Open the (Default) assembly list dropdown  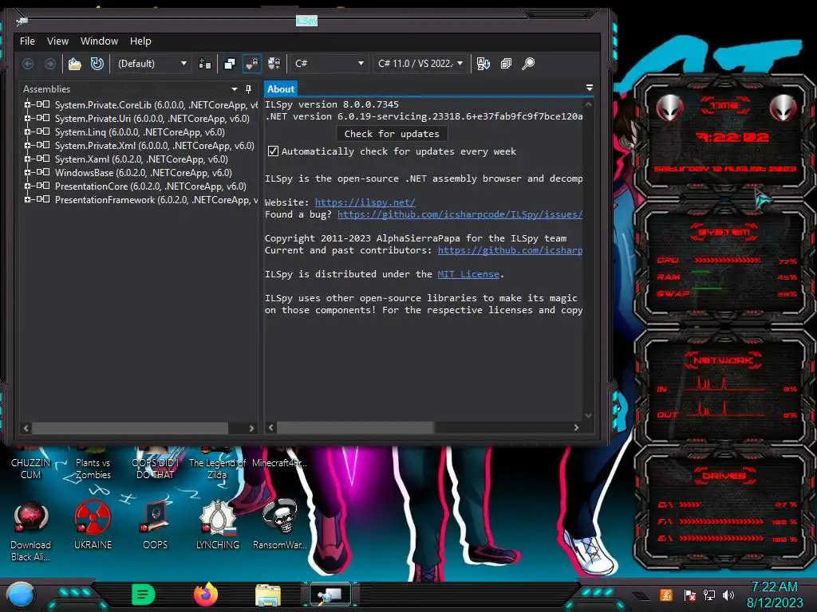pyautogui.click(x=152, y=64)
